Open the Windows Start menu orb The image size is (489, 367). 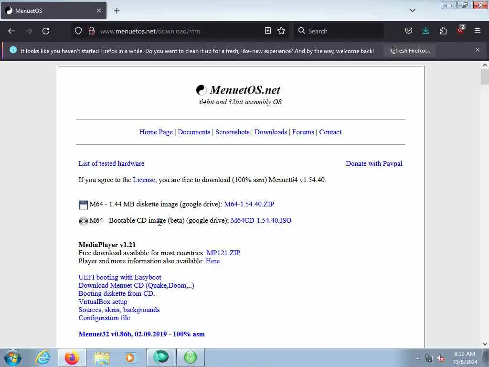click(x=13, y=357)
